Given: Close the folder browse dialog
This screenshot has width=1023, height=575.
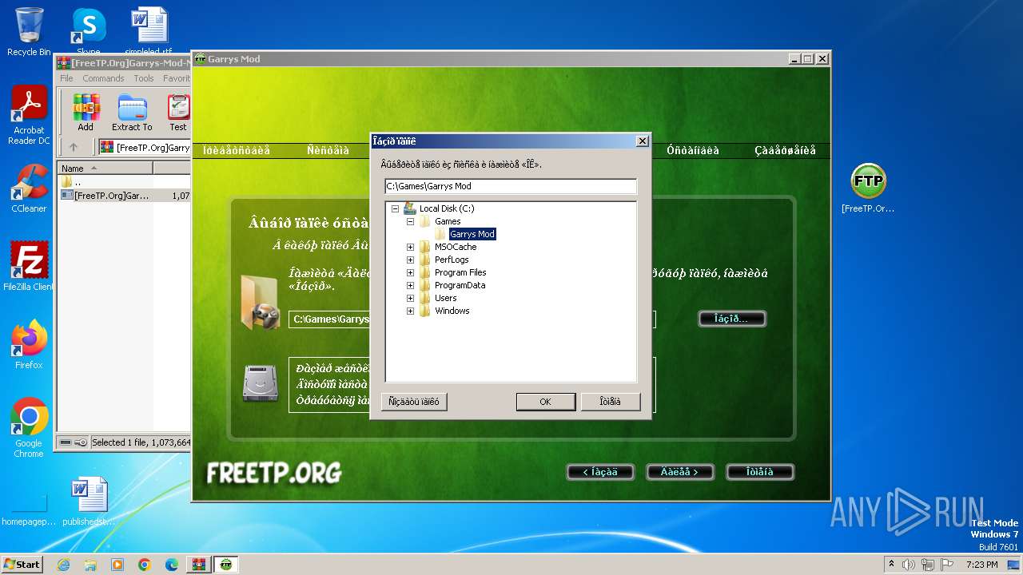Looking at the screenshot, I should pos(642,141).
